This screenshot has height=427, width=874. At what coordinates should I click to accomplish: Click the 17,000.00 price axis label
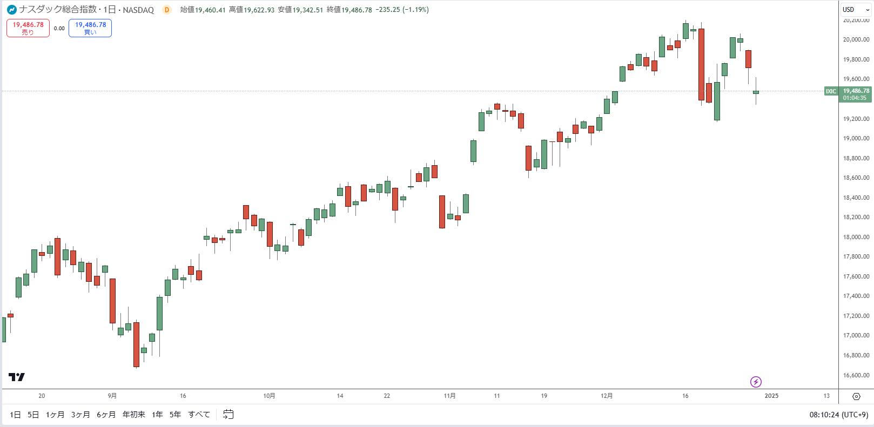tap(856, 335)
